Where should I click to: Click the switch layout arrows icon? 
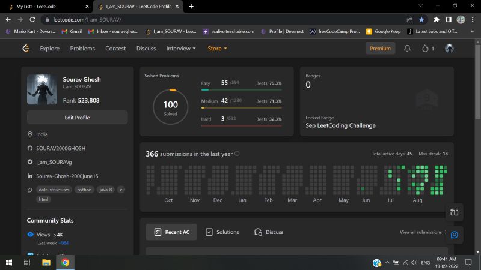click(455, 212)
